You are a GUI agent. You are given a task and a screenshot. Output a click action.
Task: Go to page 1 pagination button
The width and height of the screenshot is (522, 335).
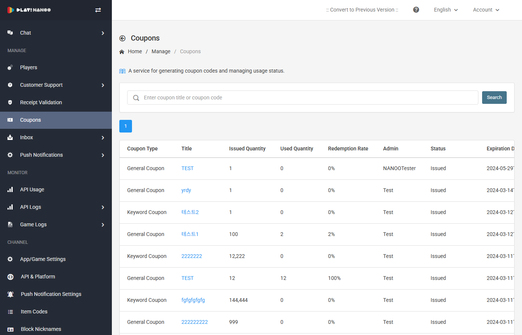tap(126, 126)
